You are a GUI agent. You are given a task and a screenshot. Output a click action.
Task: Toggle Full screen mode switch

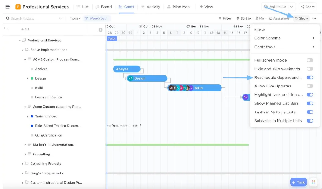click(310, 60)
